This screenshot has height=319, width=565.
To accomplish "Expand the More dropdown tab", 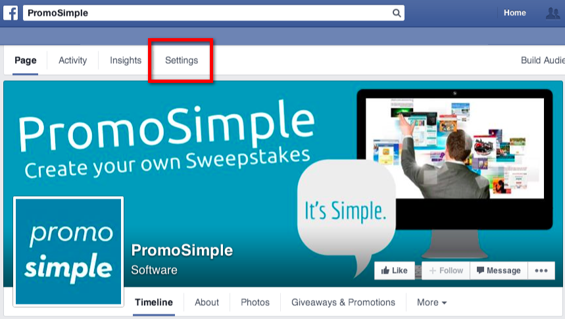I will pyautogui.click(x=431, y=302).
